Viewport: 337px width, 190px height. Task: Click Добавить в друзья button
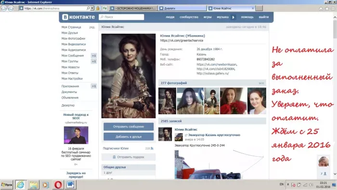point(129,136)
